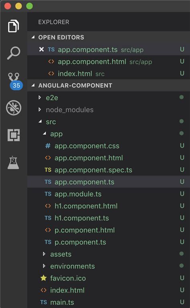Expand the environments folder
The width and height of the screenshot is (190, 308).
tap(44, 266)
